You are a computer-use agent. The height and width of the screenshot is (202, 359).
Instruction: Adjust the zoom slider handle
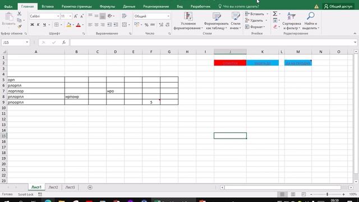pos(327,194)
